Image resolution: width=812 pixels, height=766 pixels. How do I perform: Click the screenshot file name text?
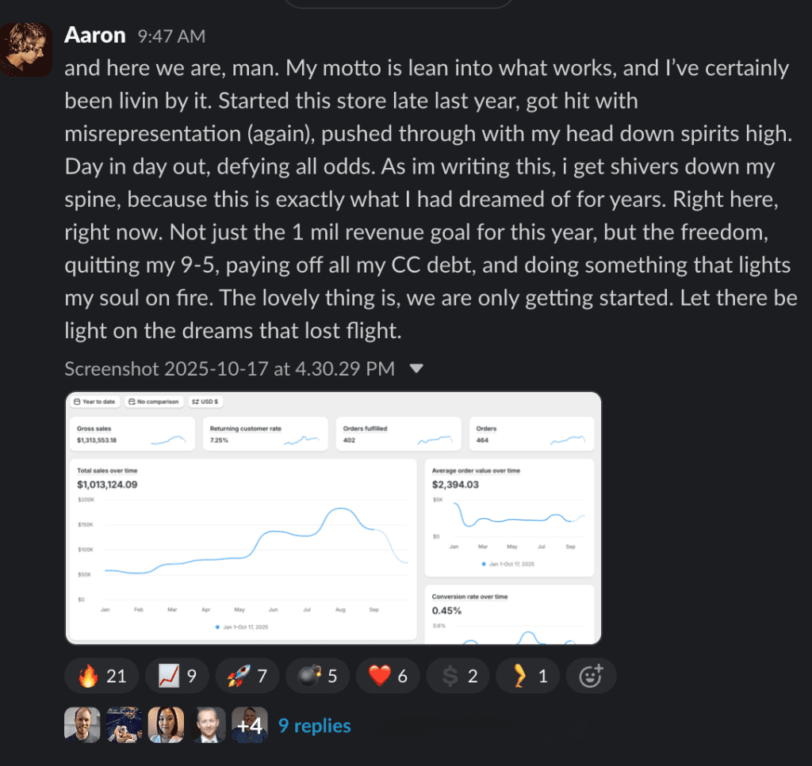click(229, 369)
